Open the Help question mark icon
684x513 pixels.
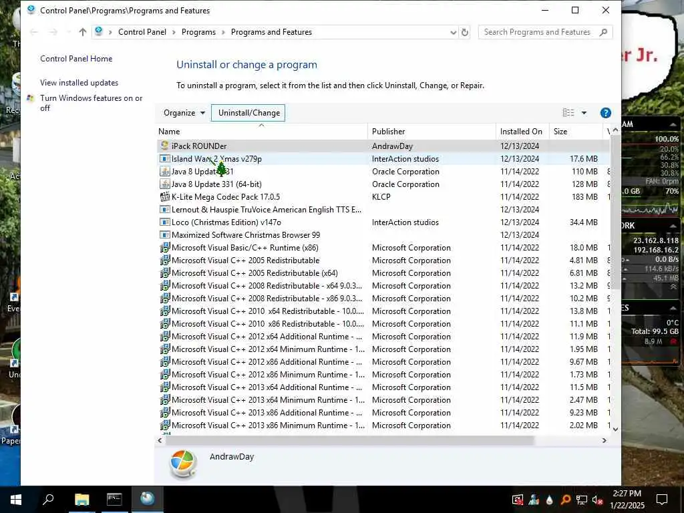tap(605, 113)
